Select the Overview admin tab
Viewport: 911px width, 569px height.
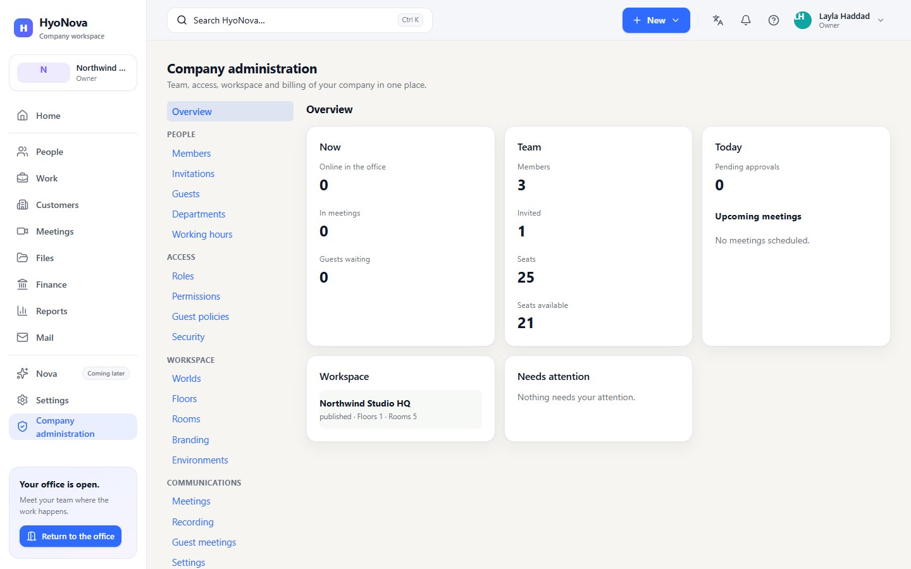(x=230, y=111)
